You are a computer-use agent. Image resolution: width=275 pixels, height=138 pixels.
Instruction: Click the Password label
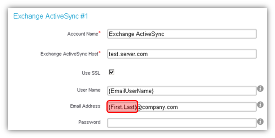pyautogui.click(x=90, y=122)
